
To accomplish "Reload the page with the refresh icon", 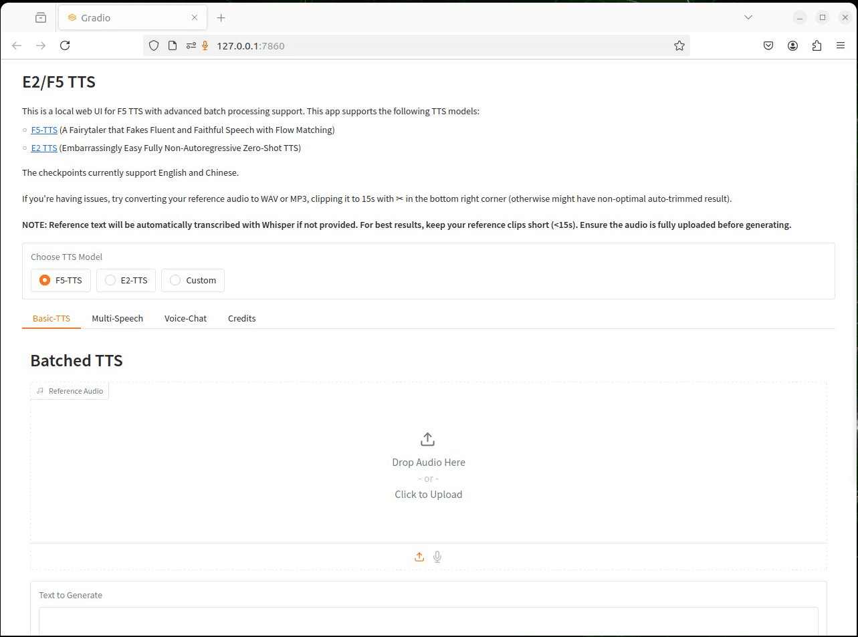I will coord(65,45).
